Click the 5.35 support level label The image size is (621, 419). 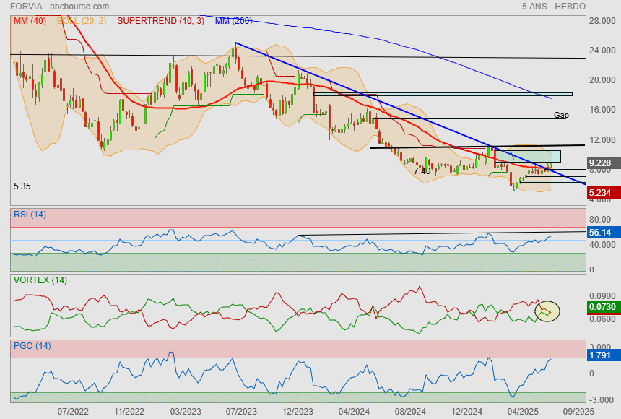click(22, 186)
